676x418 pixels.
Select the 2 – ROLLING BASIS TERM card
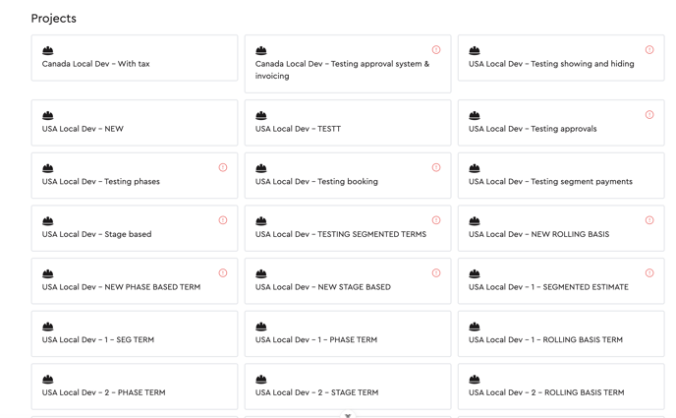pos(560,387)
